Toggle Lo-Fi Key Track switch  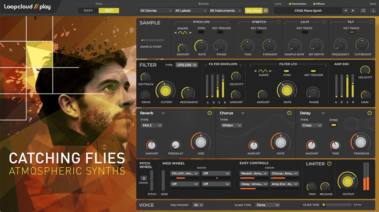(x=305, y=32)
